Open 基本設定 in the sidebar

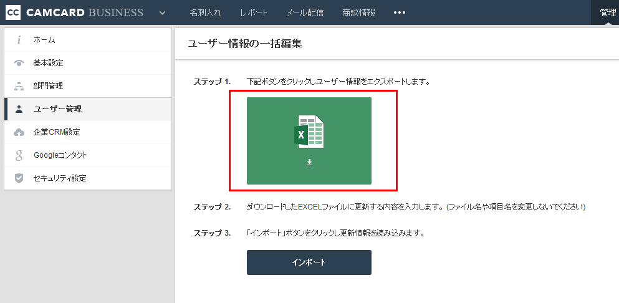pyautogui.click(x=88, y=63)
